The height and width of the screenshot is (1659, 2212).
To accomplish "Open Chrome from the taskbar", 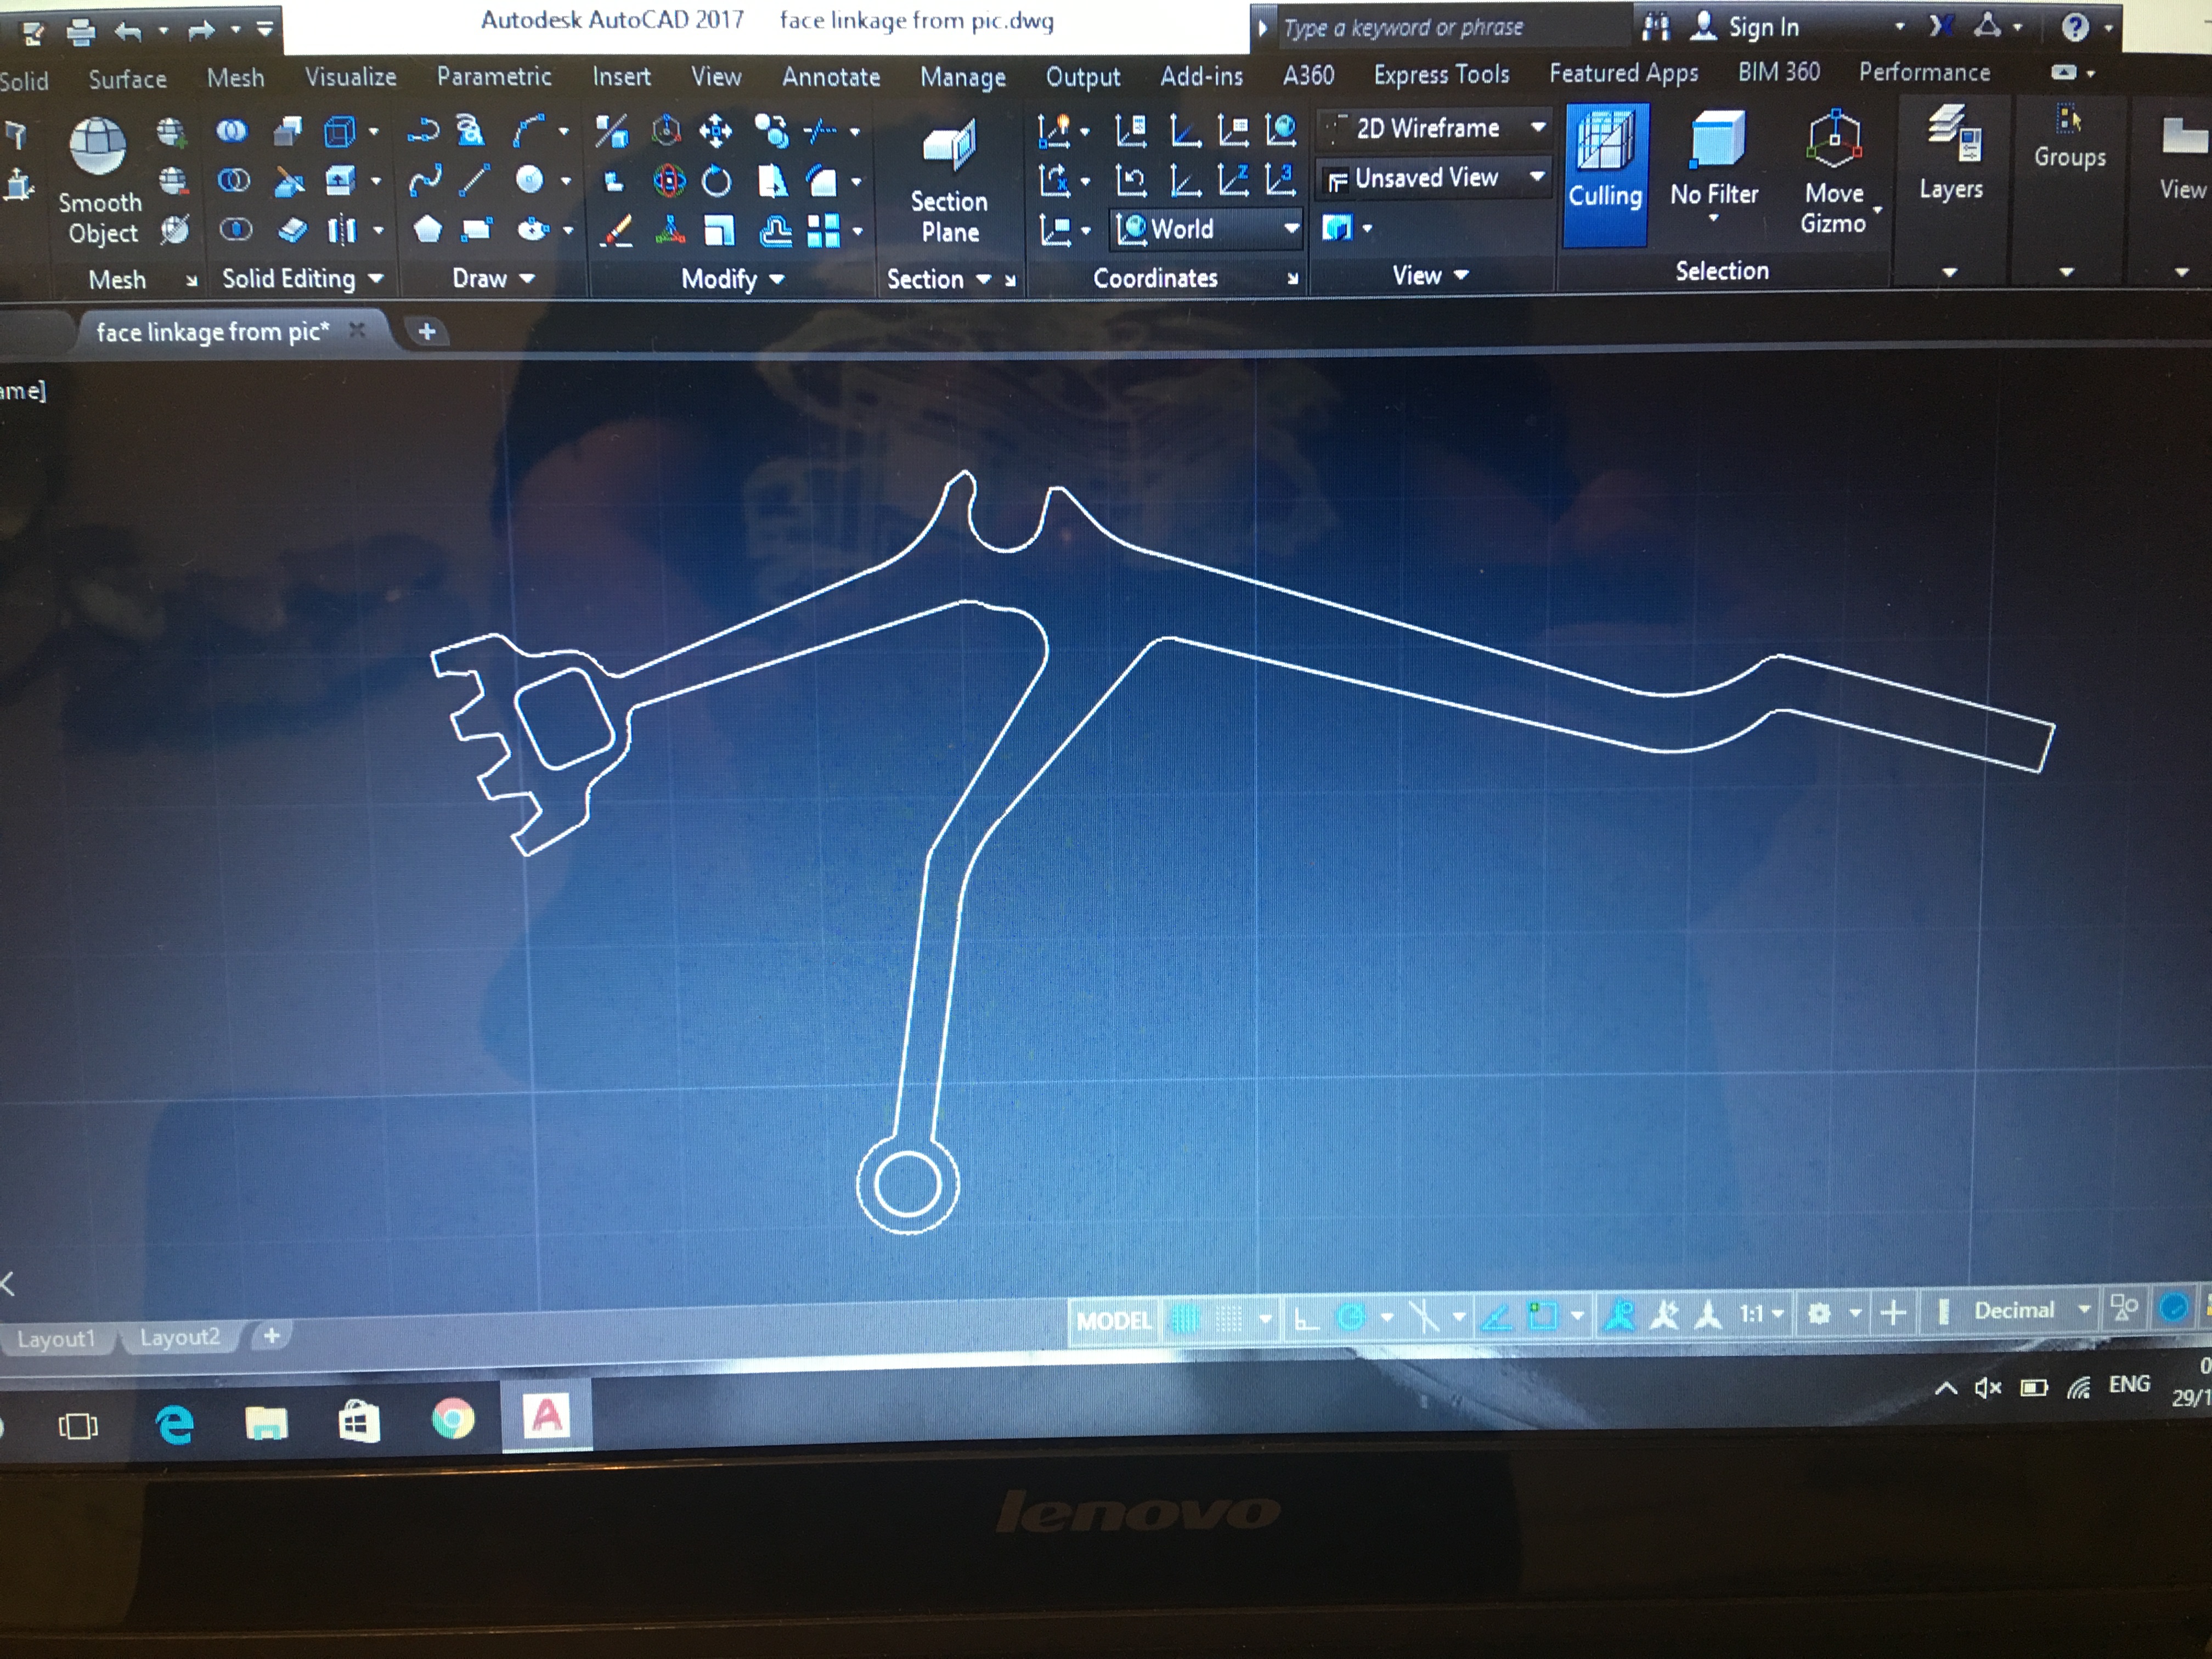I will [452, 1420].
